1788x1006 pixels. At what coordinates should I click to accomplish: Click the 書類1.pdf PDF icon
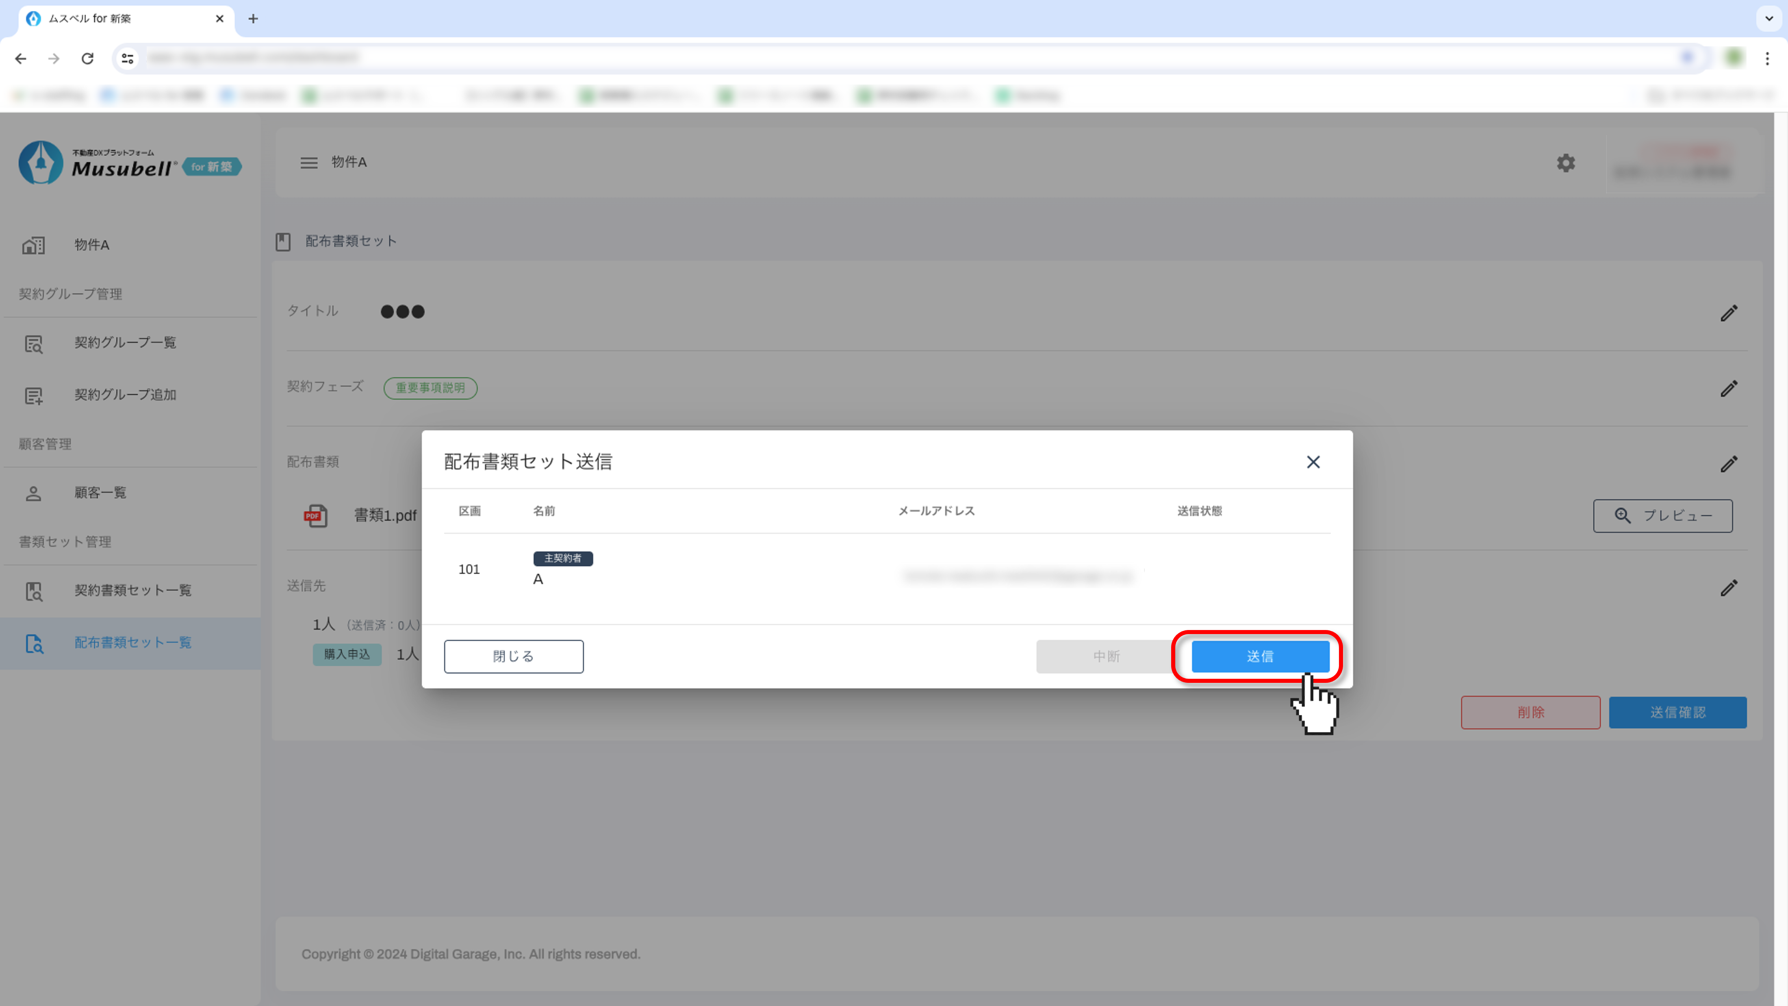click(316, 515)
